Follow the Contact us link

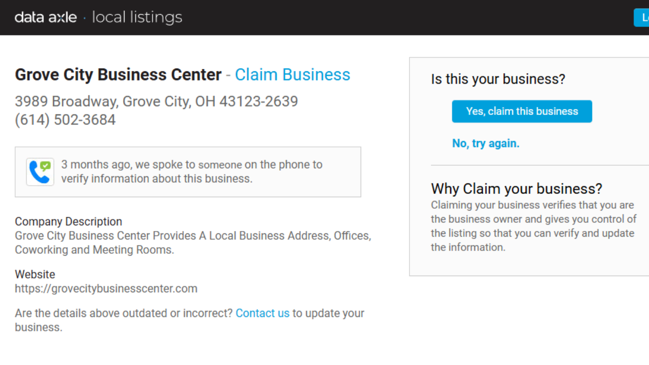[x=262, y=313]
